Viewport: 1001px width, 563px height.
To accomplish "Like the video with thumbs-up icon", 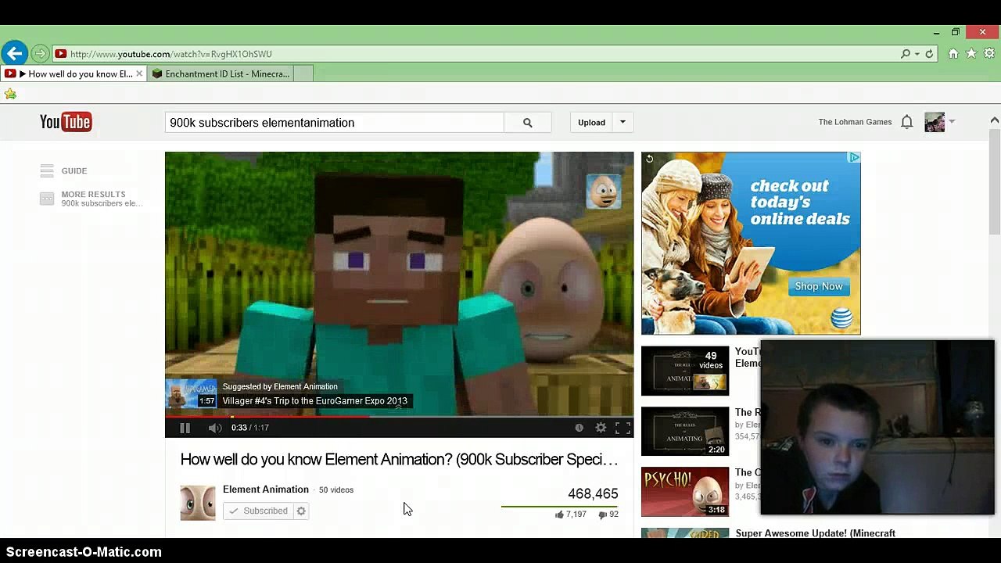I will pos(559,515).
